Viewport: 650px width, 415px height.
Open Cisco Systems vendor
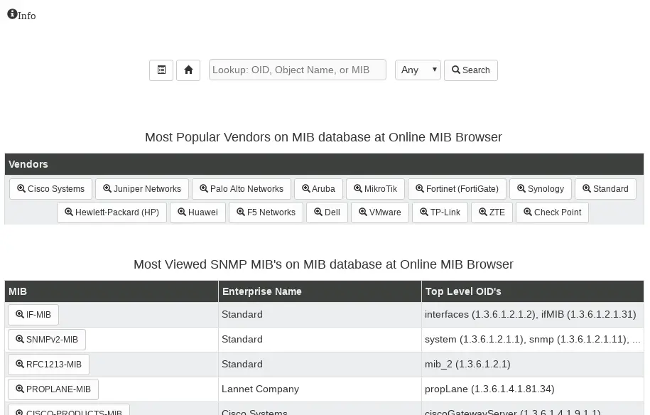(50, 189)
